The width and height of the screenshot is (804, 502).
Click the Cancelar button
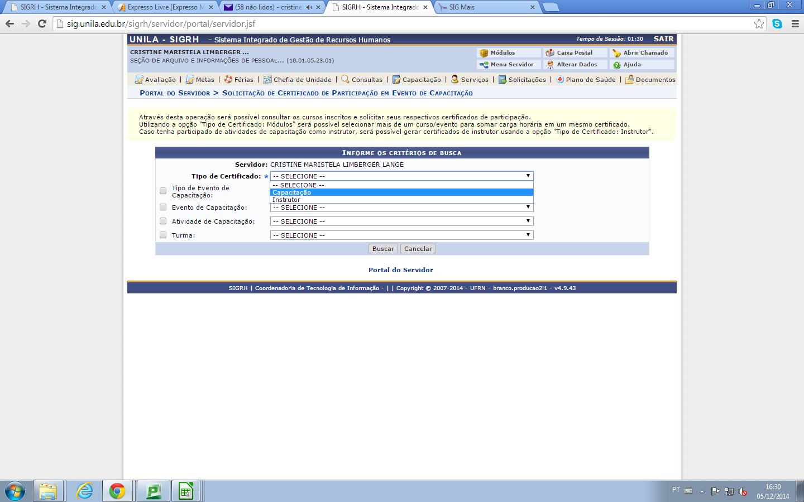pos(418,249)
